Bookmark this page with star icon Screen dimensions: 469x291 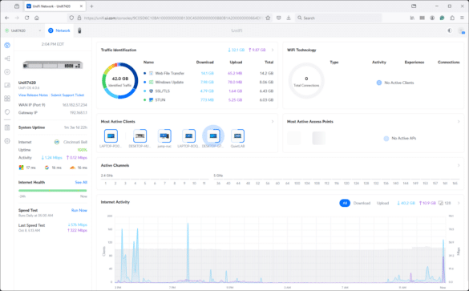(268, 18)
